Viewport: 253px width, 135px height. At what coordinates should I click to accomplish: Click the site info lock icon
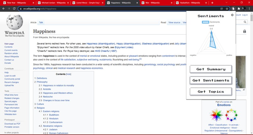pyautogui.click(x=21, y=9)
